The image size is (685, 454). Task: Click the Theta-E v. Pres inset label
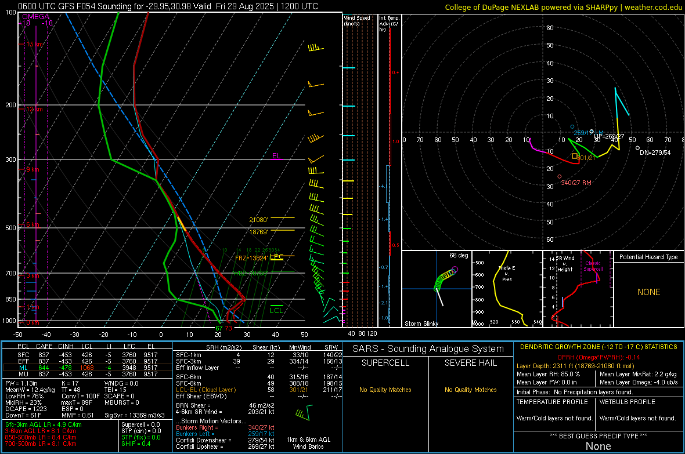click(507, 273)
